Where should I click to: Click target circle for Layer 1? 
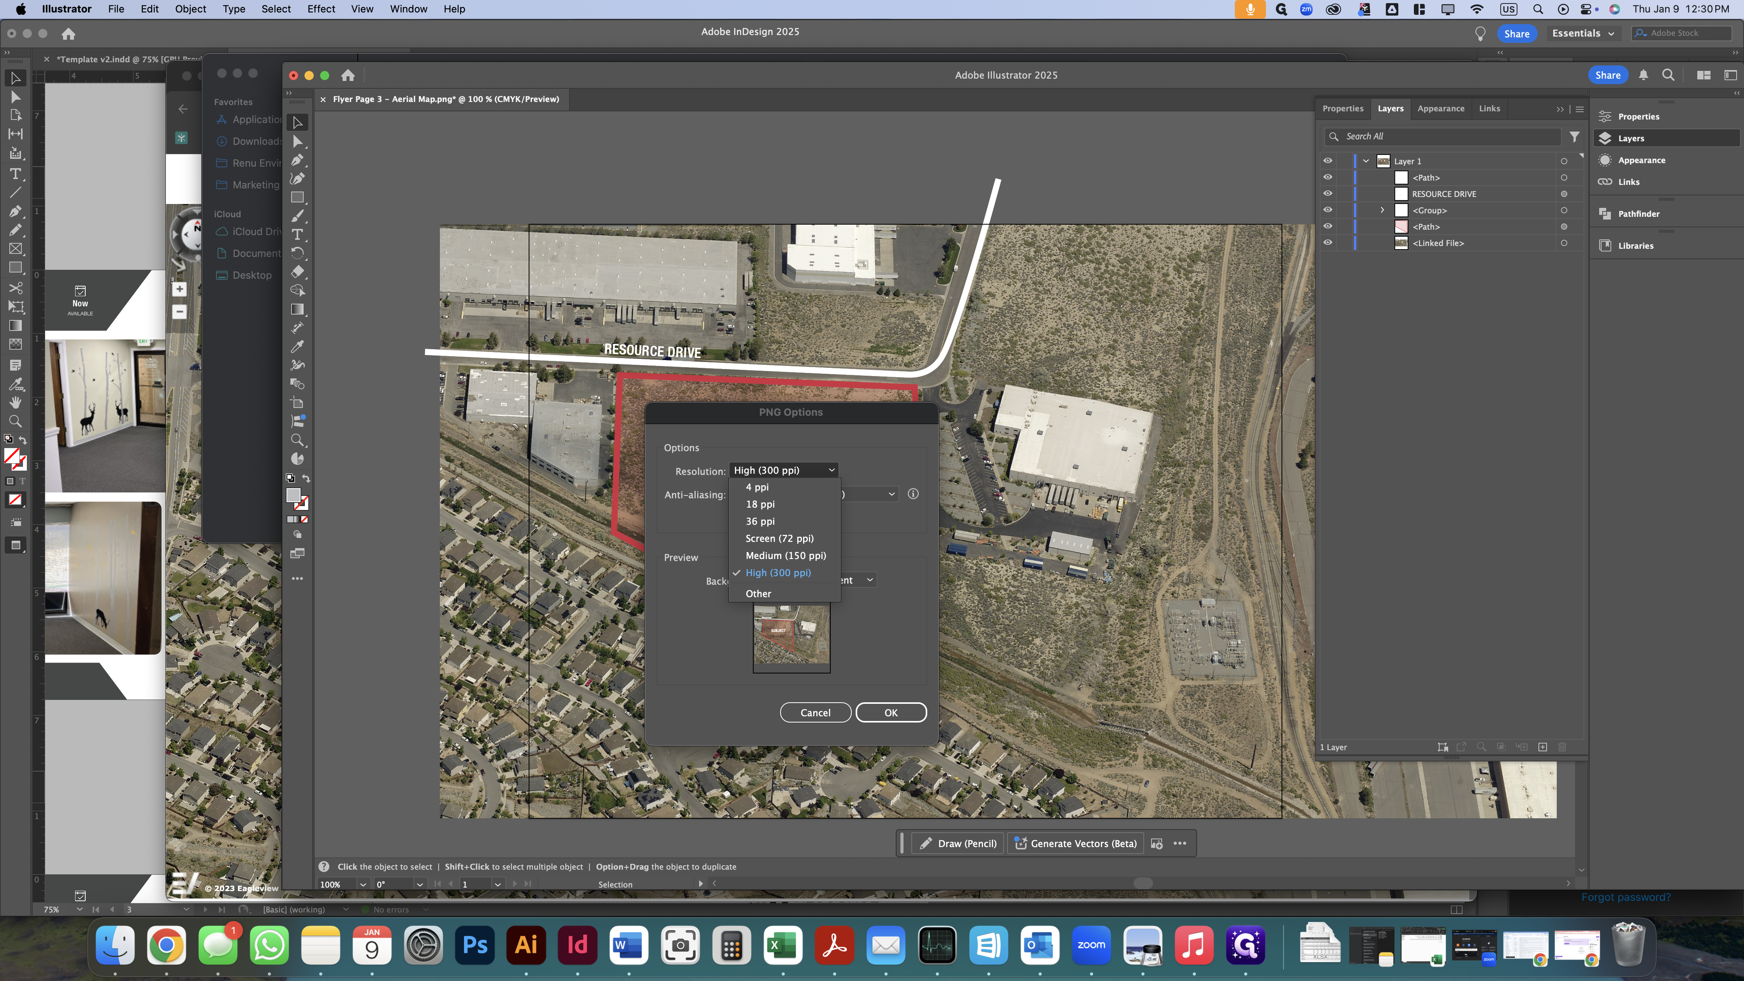[1564, 161]
